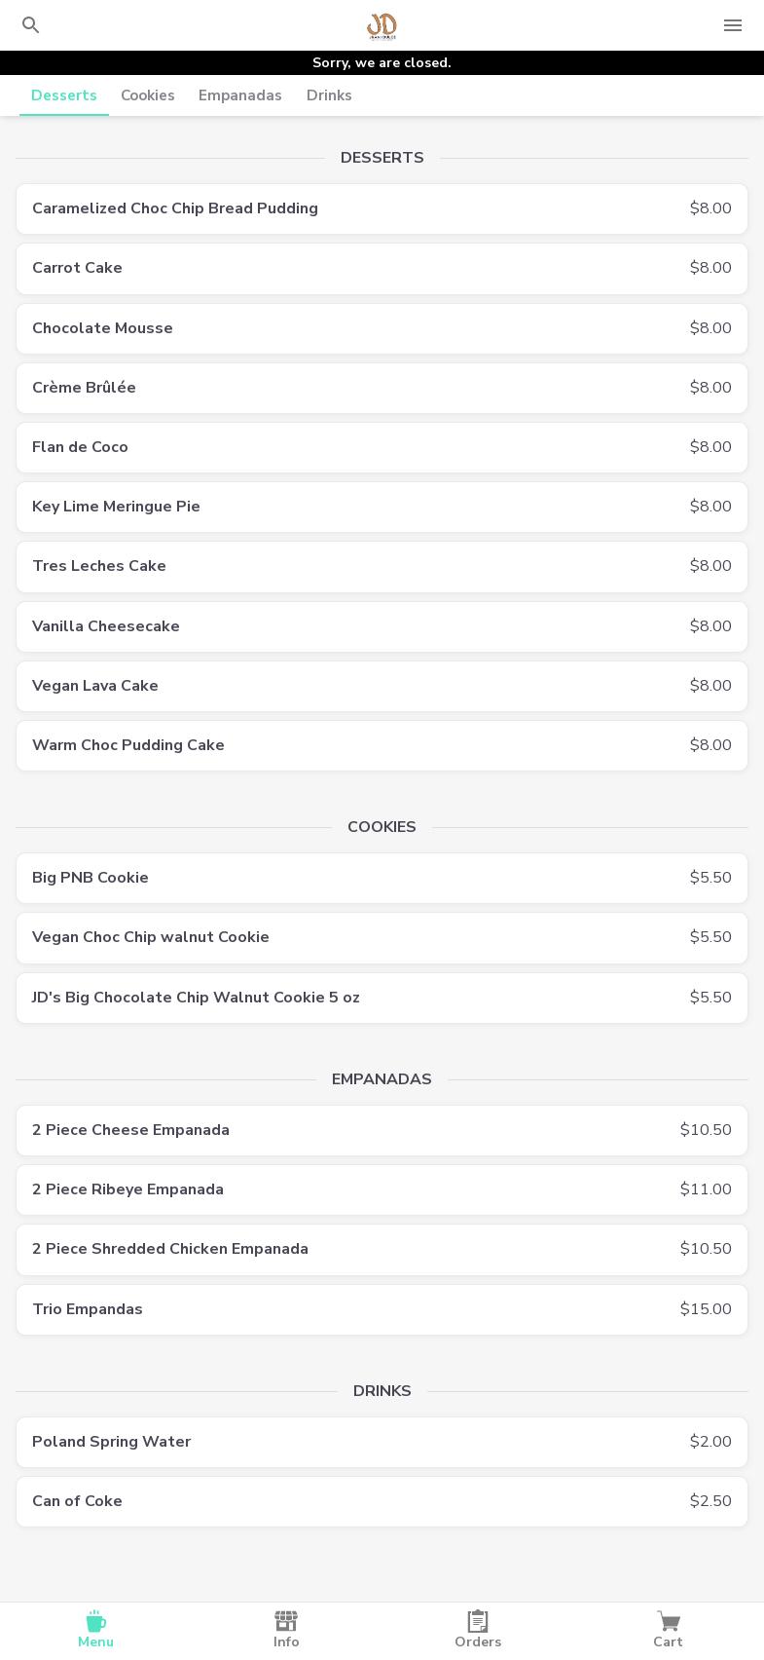
Task: Choose 2 Piece Ribeye Empanada
Action: 382,1189
